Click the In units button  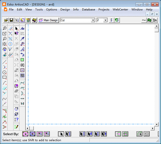tap(155, 20)
